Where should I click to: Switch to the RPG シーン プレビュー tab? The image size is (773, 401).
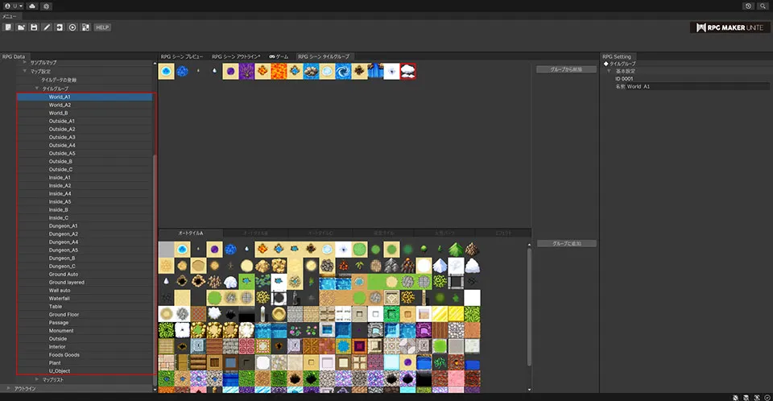tap(182, 56)
